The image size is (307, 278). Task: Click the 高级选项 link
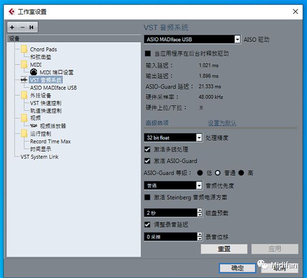(x=157, y=123)
